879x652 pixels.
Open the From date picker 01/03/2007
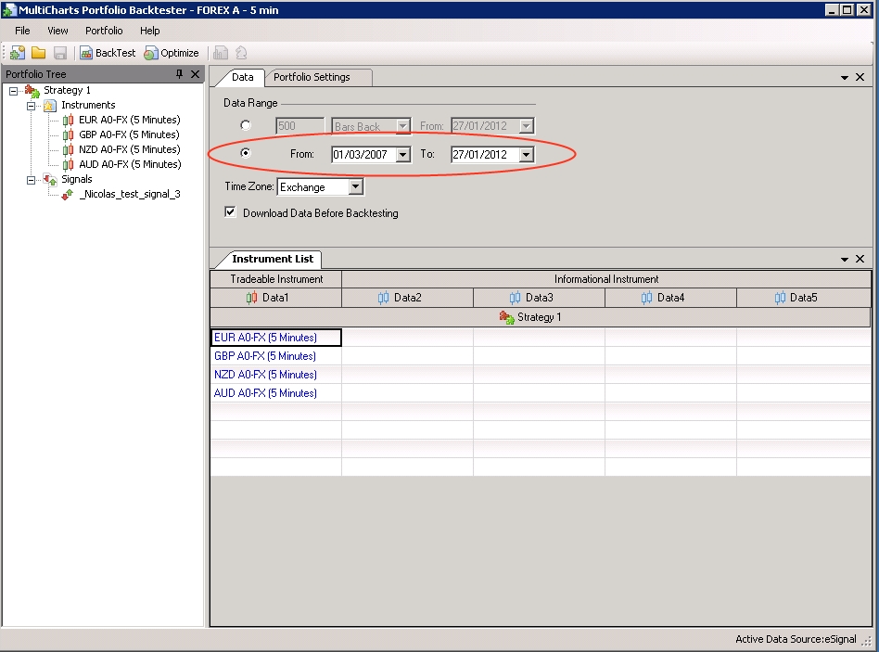click(403, 154)
